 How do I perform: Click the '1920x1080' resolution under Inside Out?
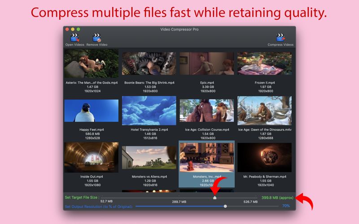92,185
